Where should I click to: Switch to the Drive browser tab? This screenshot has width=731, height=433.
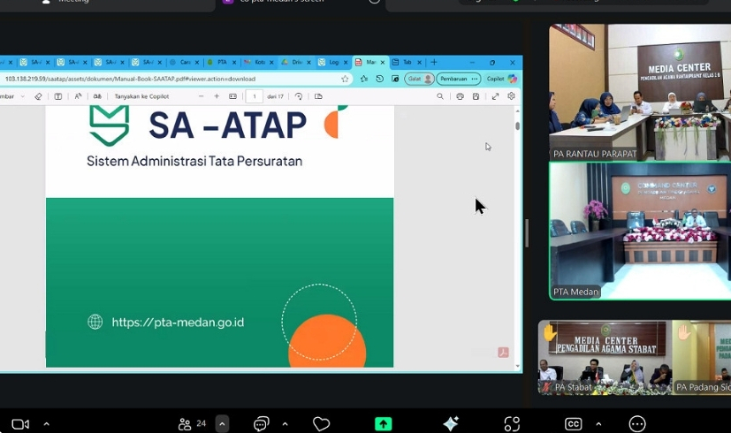[x=296, y=62]
